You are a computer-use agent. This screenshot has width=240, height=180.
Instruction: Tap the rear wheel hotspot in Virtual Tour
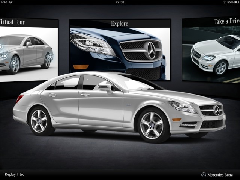[50, 57]
